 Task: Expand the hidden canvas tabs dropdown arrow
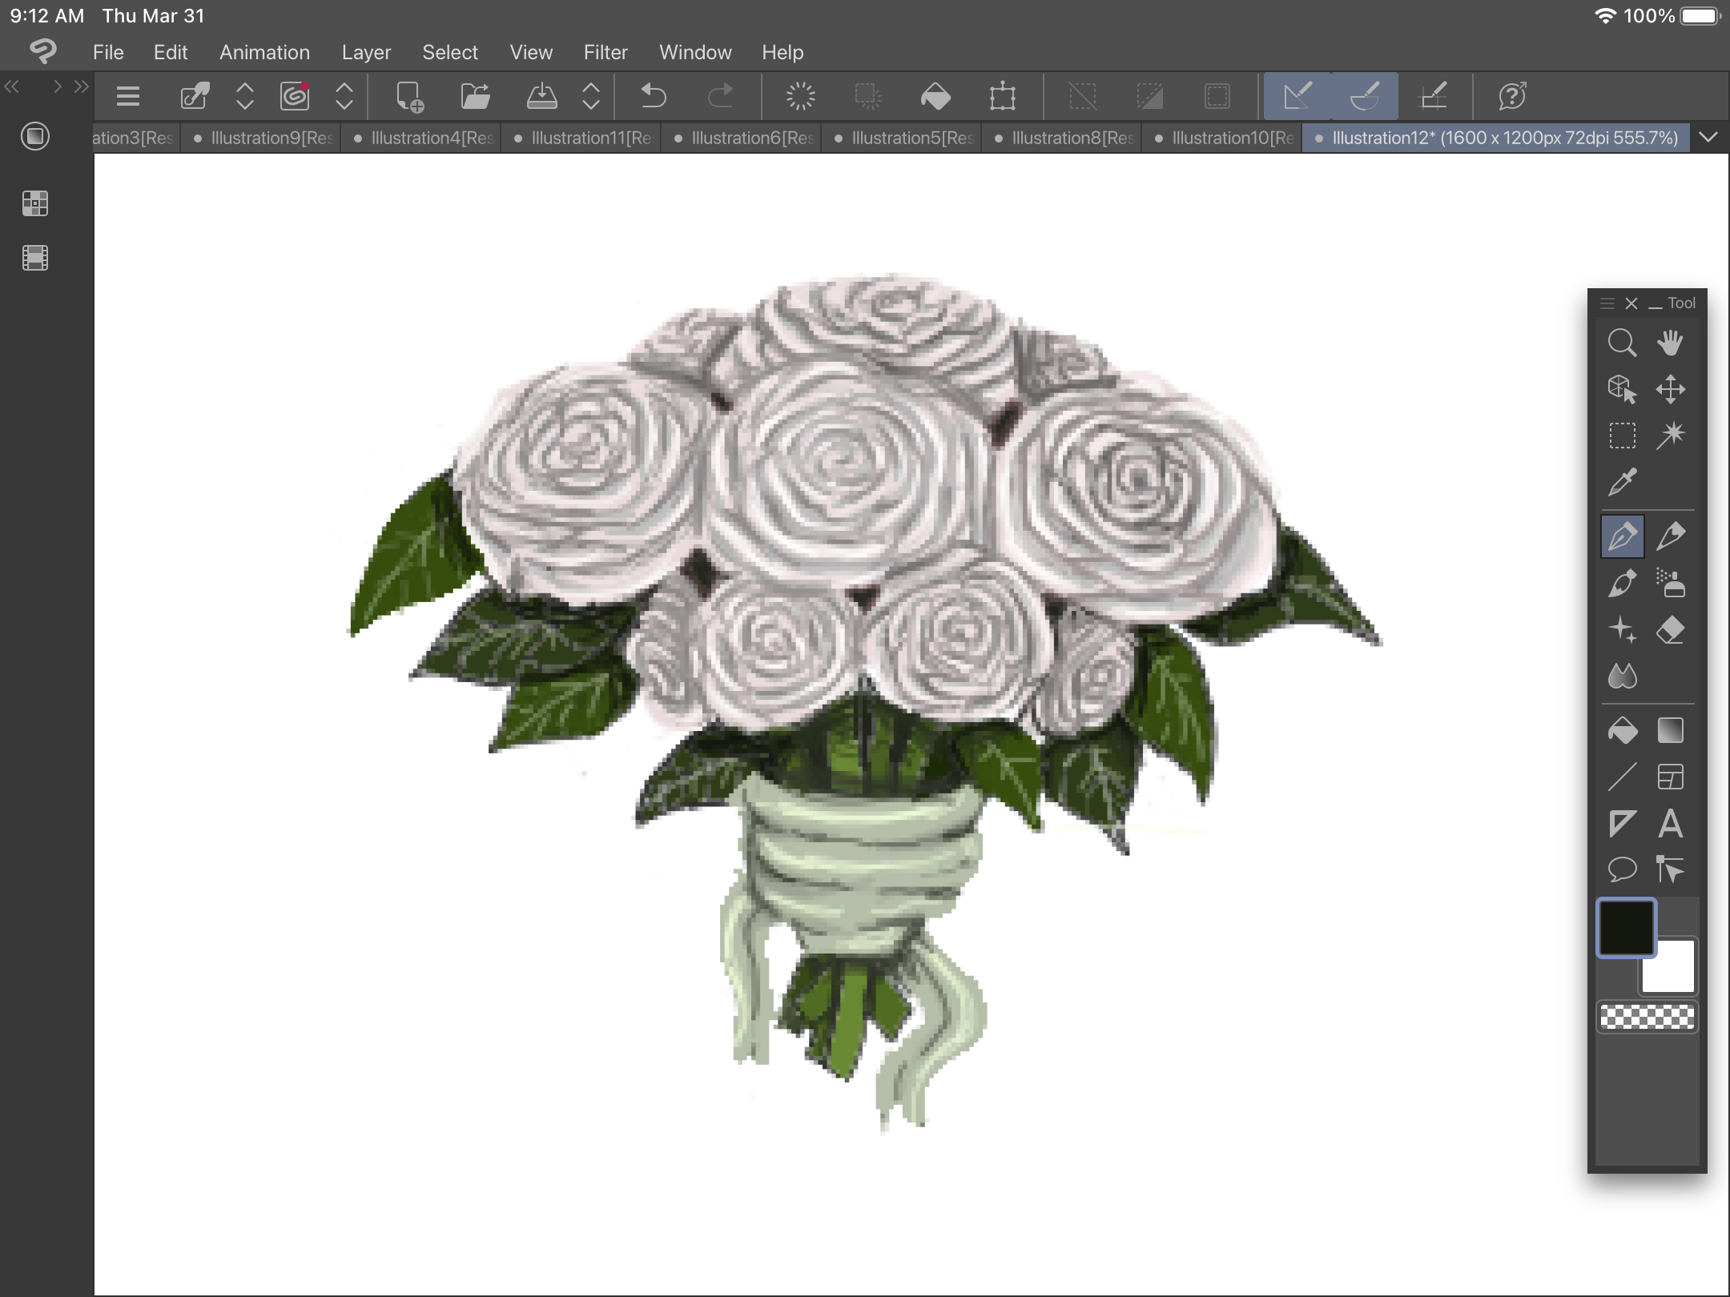point(1708,138)
